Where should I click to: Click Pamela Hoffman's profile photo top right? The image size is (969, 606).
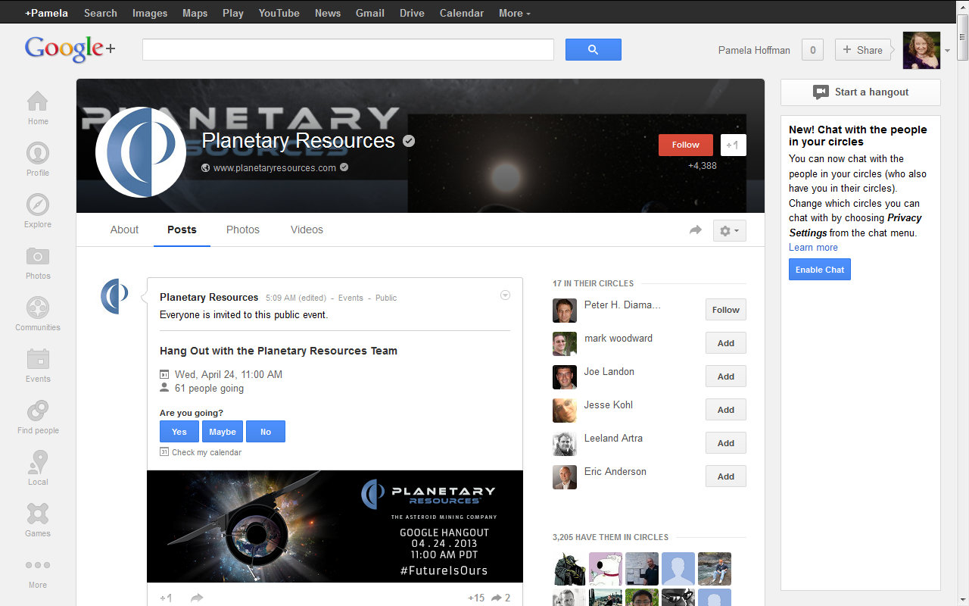(921, 50)
